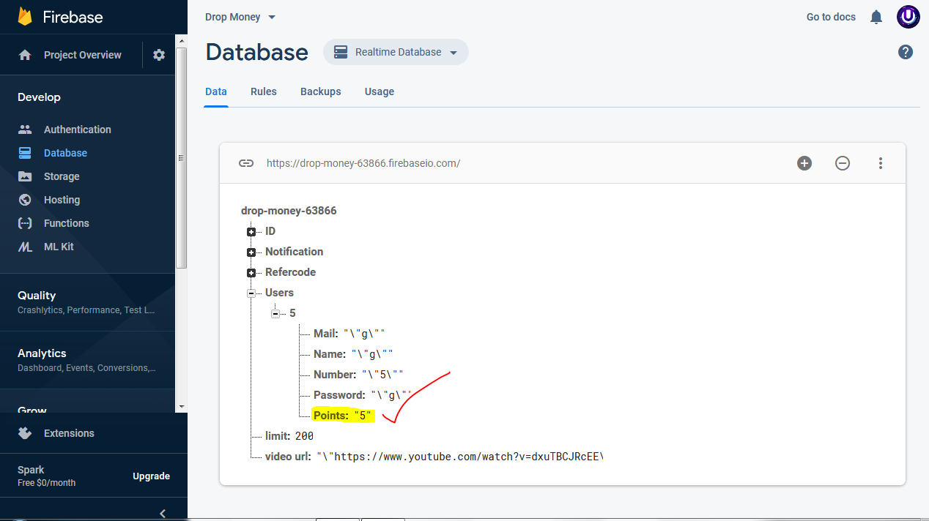
Task: Open the help question mark icon
Action: (x=906, y=52)
